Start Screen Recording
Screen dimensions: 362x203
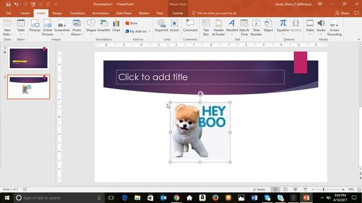(x=334, y=28)
